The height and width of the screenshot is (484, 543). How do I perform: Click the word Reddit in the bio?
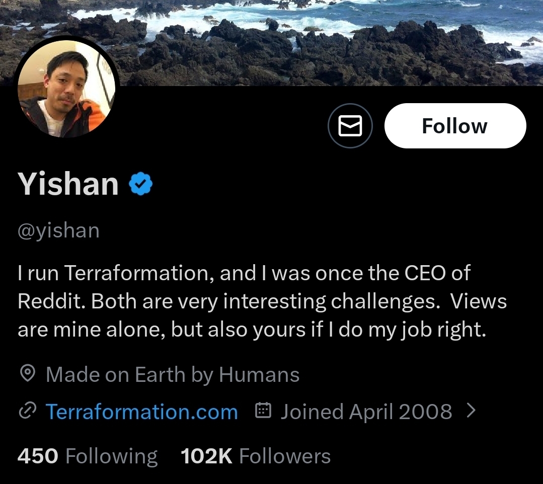(50, 301)
